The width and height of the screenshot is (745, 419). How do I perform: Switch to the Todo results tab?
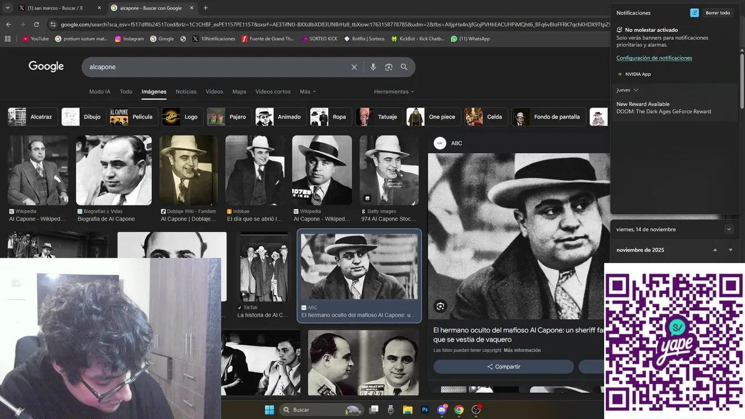[126, 92]
